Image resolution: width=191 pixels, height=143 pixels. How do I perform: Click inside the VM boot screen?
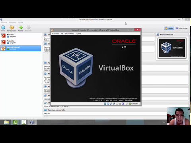(x=95, y=69)
